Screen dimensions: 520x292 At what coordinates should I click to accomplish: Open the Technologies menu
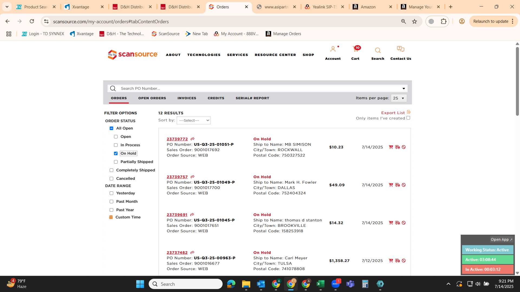[204, 55]
